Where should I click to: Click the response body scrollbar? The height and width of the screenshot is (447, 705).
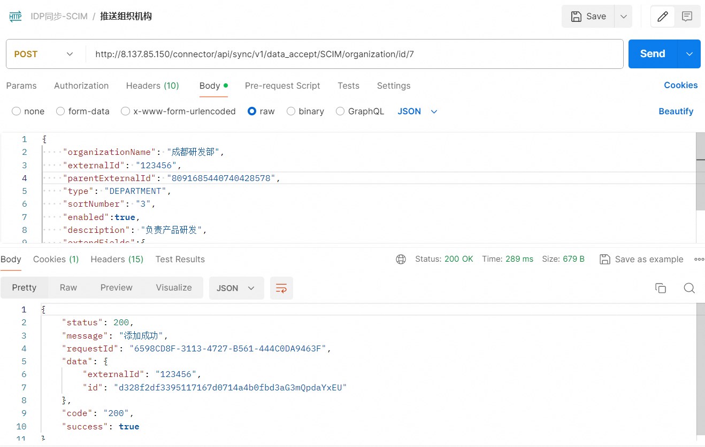click(x=701, y=368)
